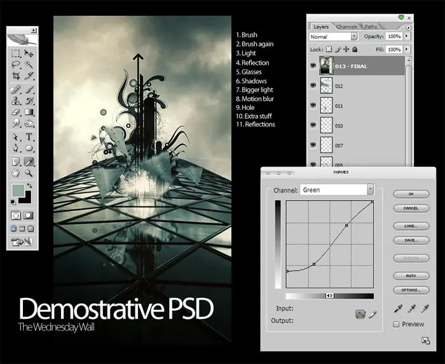Click the OK button in Curves
The image size is (445, 364).
pos(411,194)
